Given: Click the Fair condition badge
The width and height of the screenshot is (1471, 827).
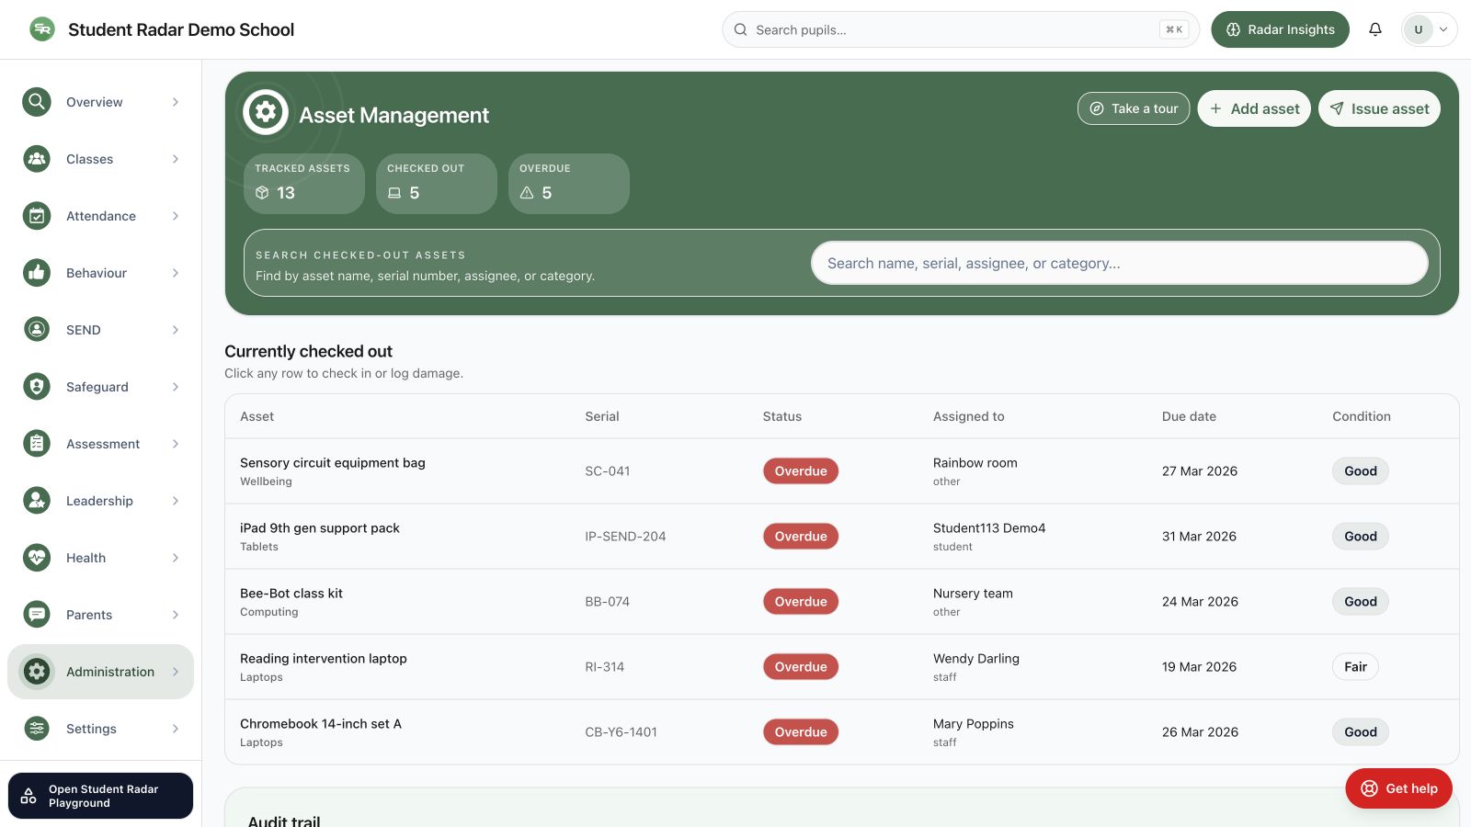Looking at the screenshot, I should (1355, 667).
